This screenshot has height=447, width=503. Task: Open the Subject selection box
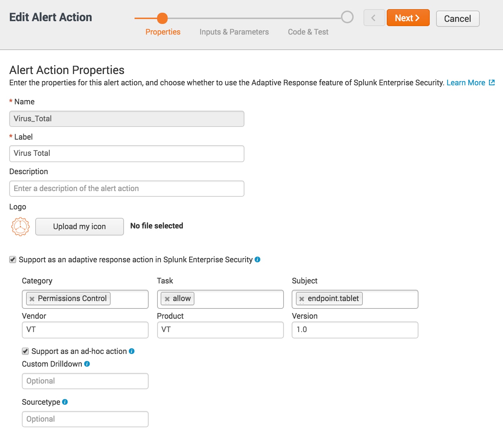pyautogui.click(x=355, y=299)
